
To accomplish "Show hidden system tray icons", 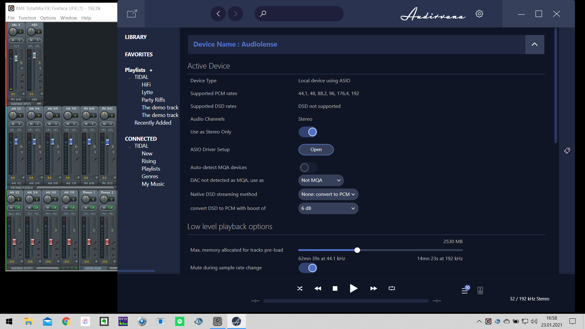I will 479,321.
